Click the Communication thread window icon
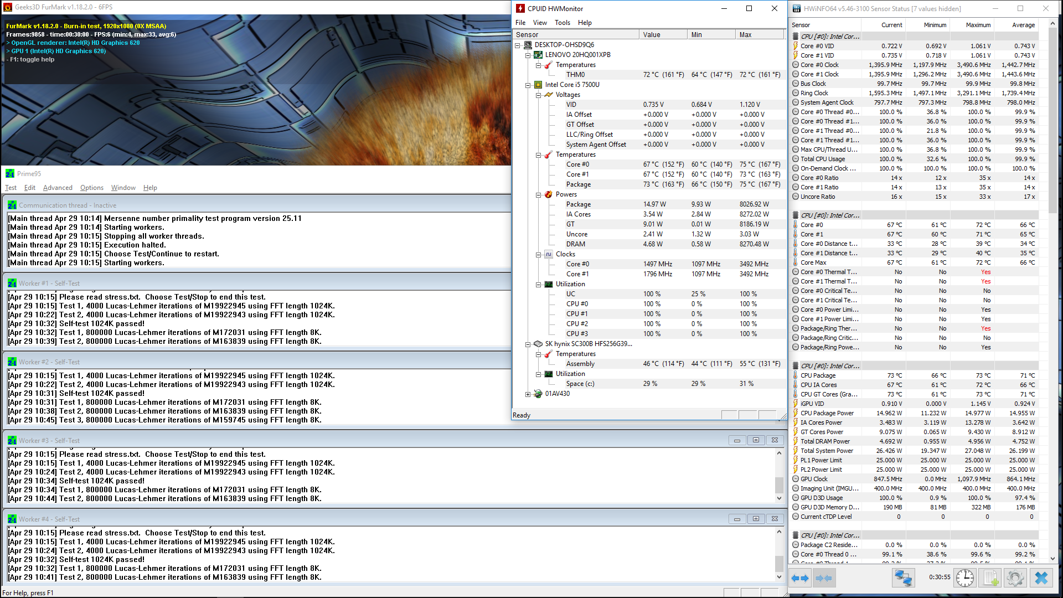 click(12, 205)
